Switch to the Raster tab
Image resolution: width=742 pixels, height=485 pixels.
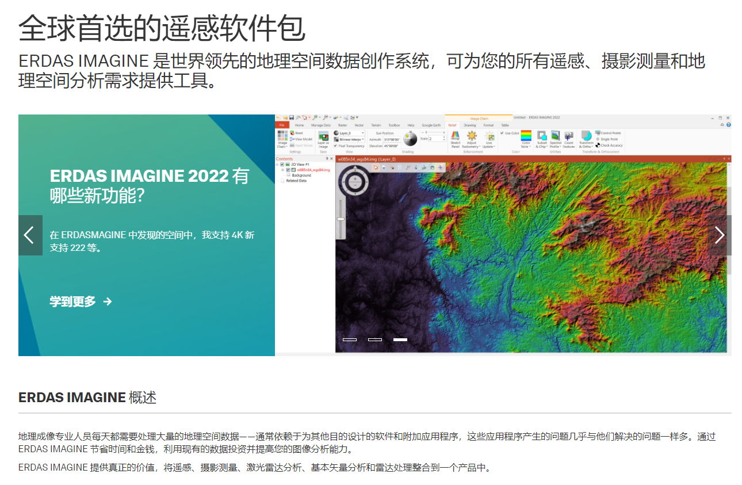tap(343, 125)
